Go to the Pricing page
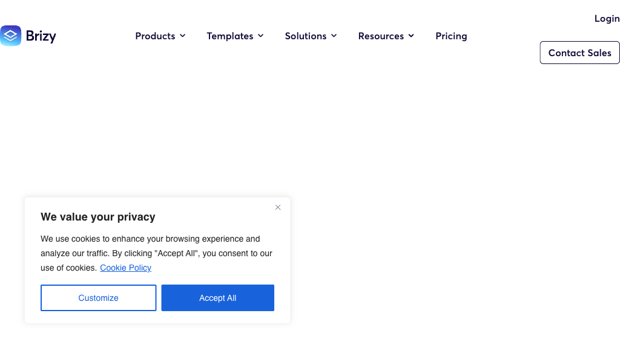 coord(451,36)
